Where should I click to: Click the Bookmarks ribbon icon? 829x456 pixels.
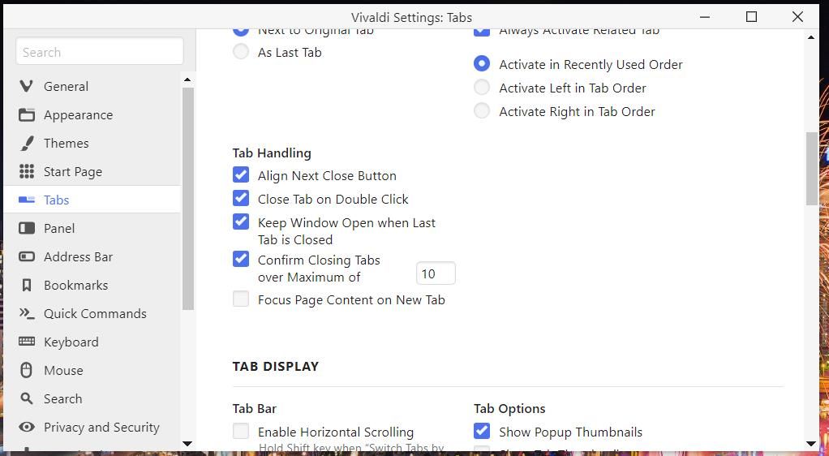point(27,285)
